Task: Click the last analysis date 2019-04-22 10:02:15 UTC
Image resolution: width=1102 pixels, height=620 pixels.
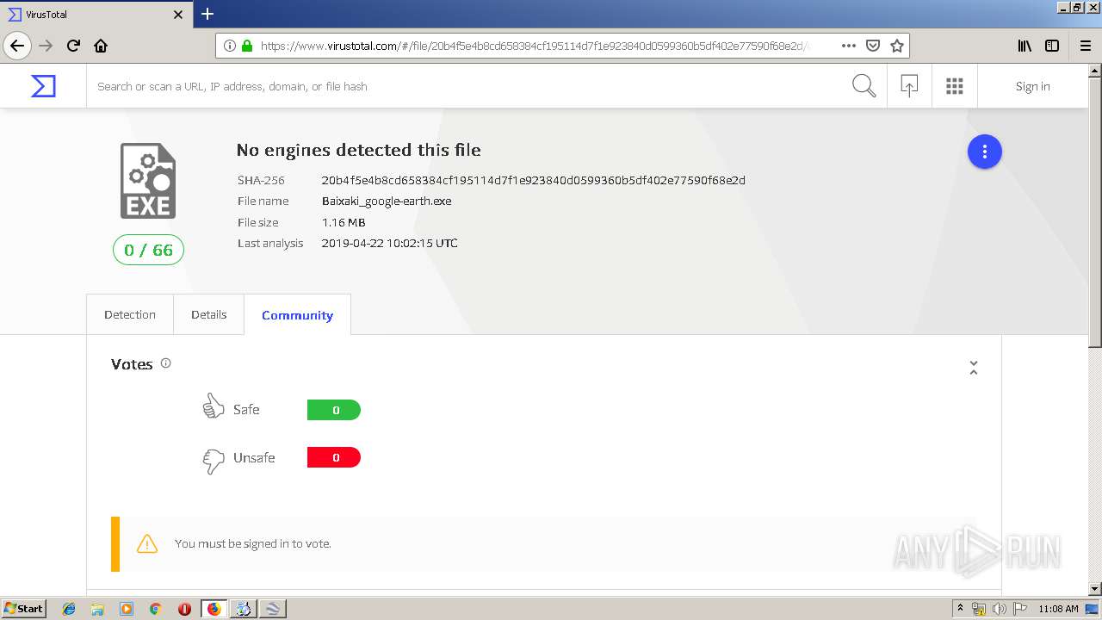Action: click(x=390, y=243)
